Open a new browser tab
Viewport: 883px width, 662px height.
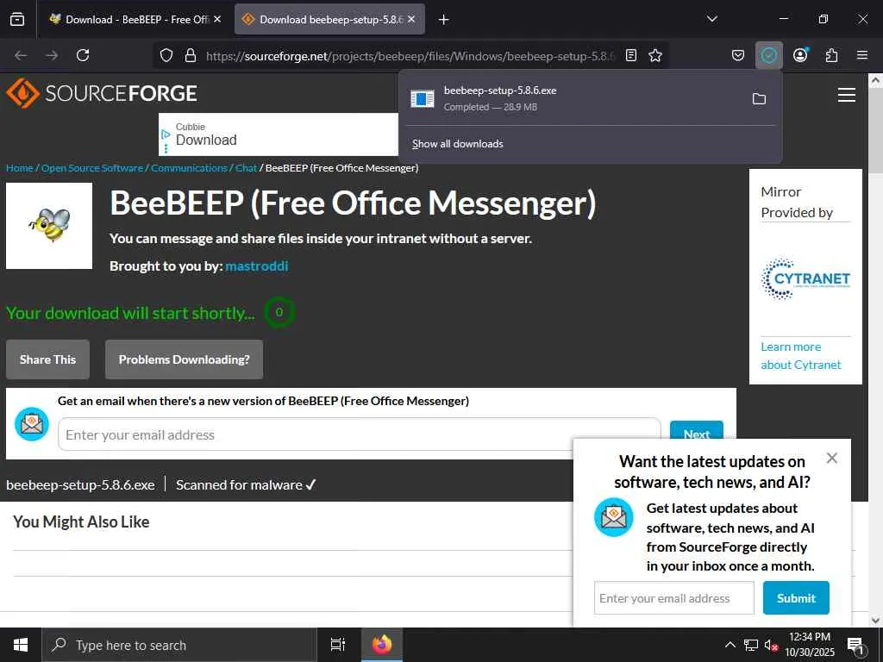tap(444, 20)
